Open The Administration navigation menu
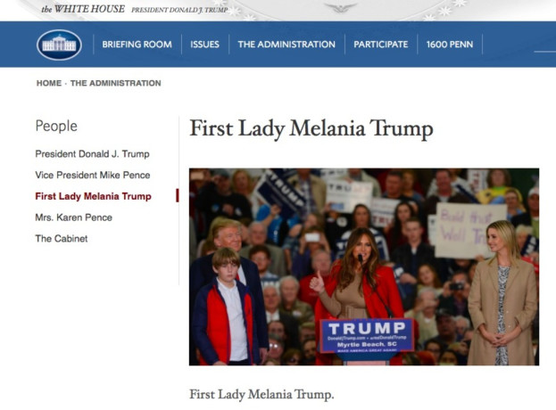 (286, 45)
